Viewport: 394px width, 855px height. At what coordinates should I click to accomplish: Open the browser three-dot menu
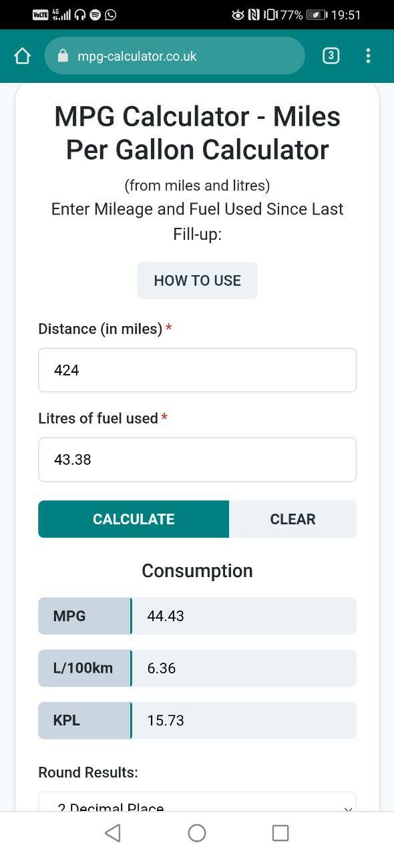coord(368,56)
